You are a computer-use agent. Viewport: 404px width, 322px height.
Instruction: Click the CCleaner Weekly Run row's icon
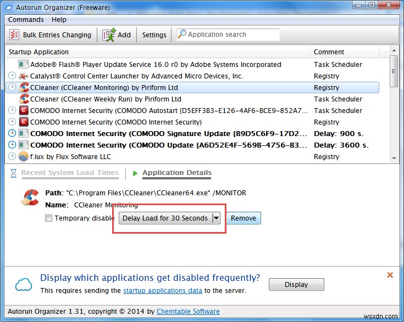coord(24,99)
